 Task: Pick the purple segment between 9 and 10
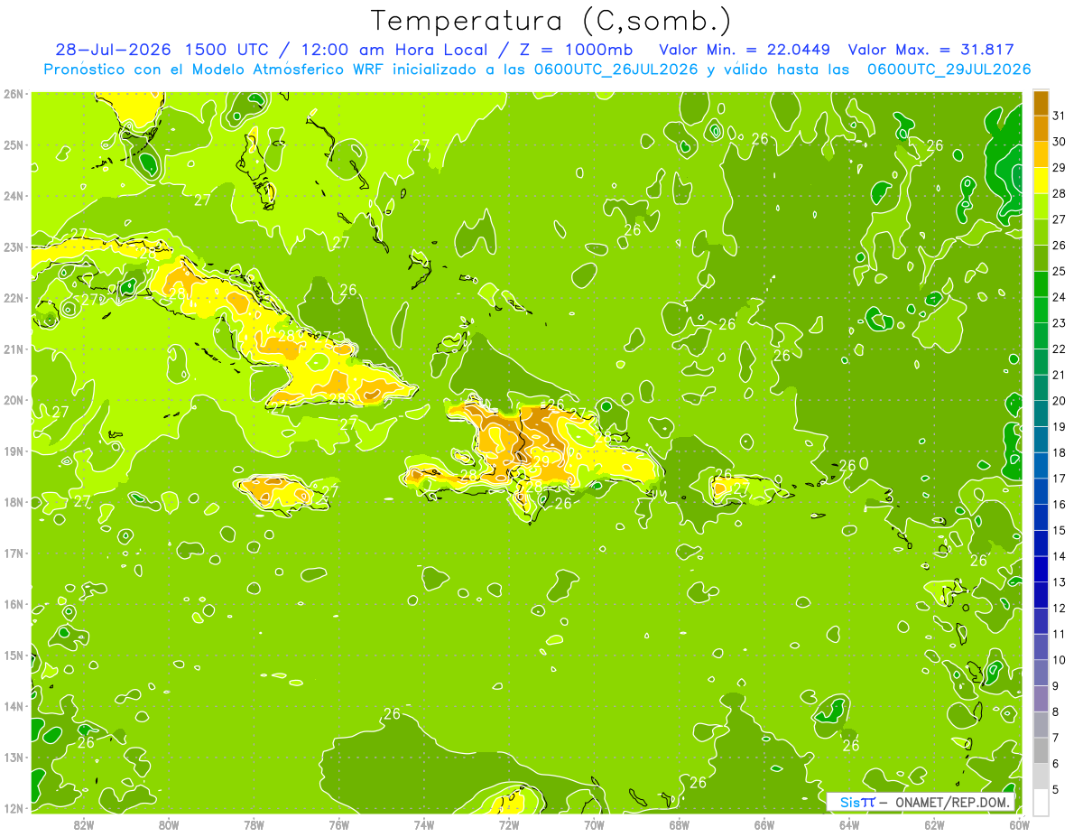(1041, 673)
